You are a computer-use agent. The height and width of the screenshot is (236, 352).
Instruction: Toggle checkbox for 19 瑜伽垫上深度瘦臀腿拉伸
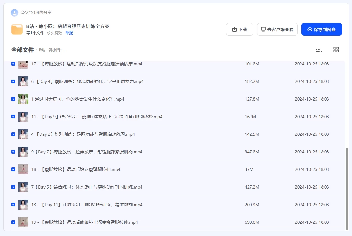pos(13,222)
